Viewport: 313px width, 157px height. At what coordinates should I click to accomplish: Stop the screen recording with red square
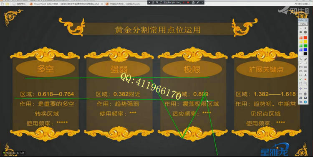pyautogui.click(x=188, y=2)
